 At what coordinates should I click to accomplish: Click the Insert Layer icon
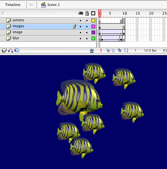click(4, 50)
